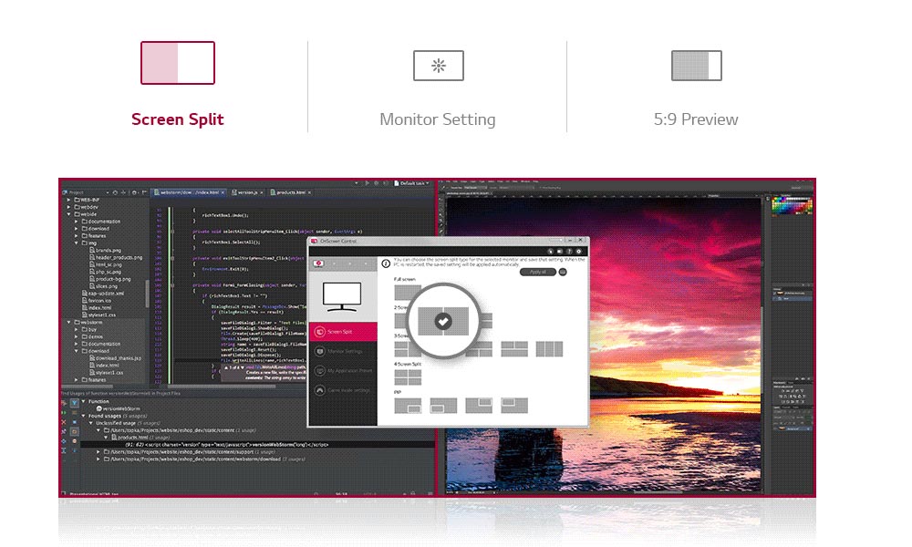Switch to the Monitor Setting tab
912x547 pixels.
[x=438, y=88]
